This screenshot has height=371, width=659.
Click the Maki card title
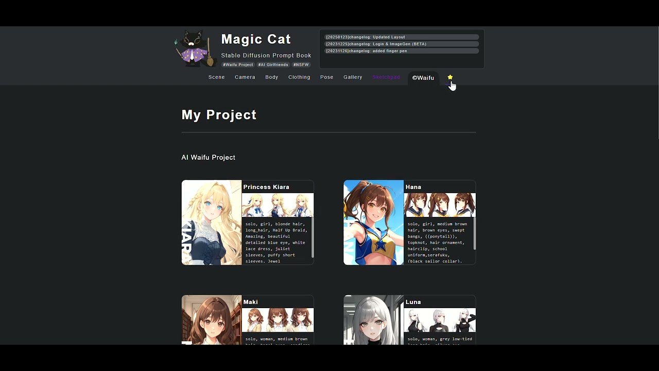(x=251, y=302)
